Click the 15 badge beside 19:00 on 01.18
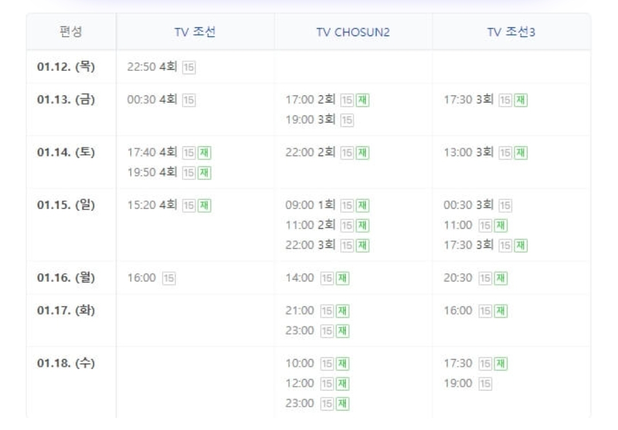This screenshot has width=618, height=430. click(485, 384)
